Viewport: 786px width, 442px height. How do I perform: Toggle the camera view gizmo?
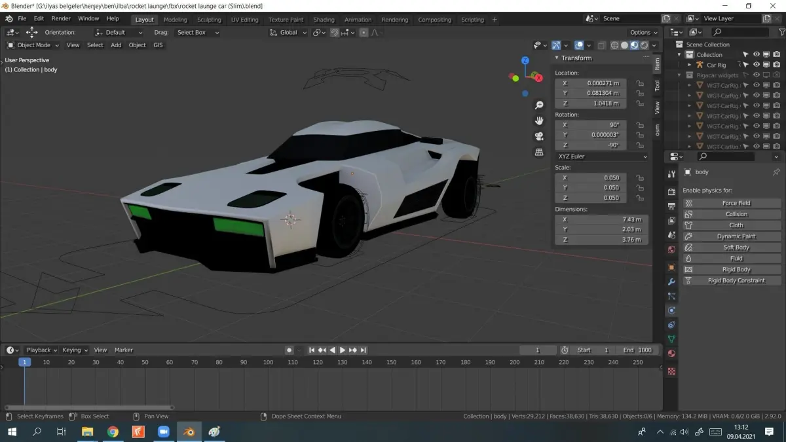(x=539, y=136)
